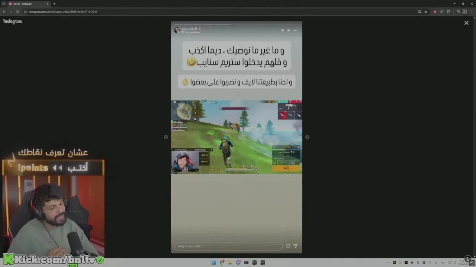
Task: Like the story with the heart icon
Action: click(x=288, y=246)
